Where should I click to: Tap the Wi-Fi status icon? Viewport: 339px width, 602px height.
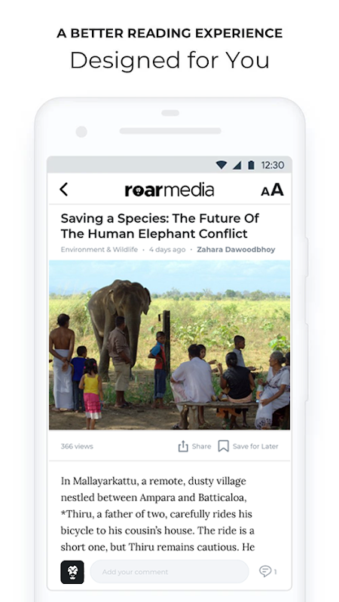point(221,165)
